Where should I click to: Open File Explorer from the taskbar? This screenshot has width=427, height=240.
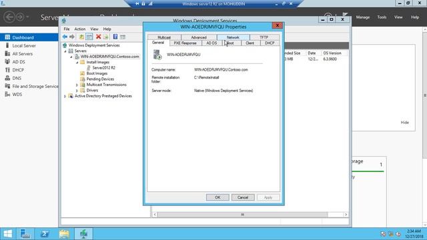coord(64,234)
